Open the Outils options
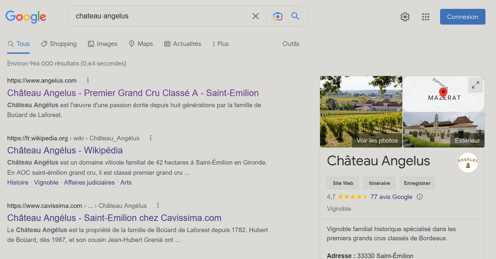This screenshot has width=496, height=259. pyautogui.click(x=291, y=44)
